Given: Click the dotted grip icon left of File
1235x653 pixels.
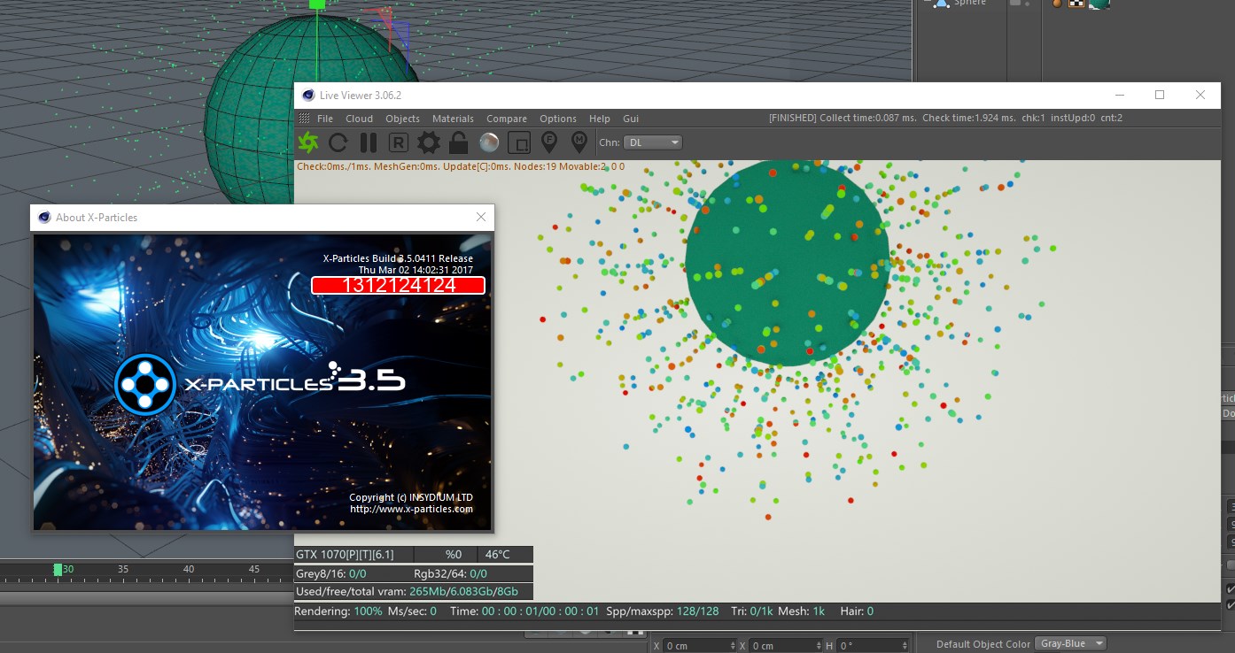Looking at the screenshot, I should tap(304, 119).
